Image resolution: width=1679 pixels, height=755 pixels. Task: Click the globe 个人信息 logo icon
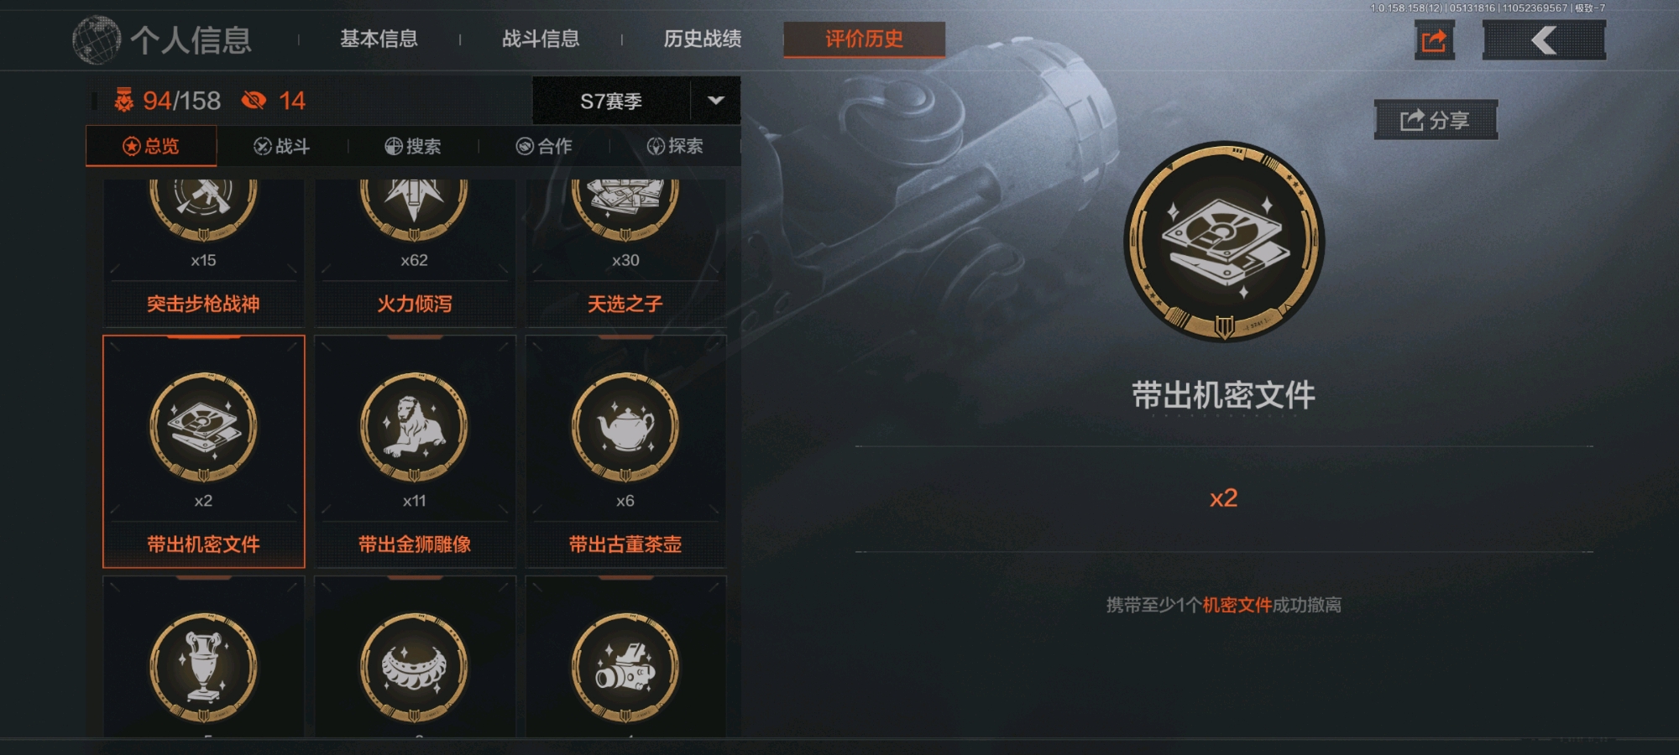point(97,39)
